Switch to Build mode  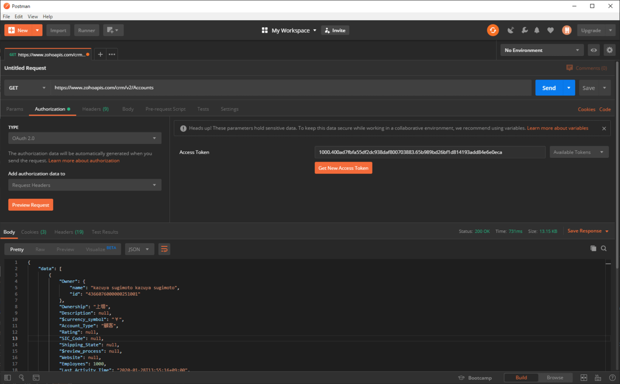point(521,378)
